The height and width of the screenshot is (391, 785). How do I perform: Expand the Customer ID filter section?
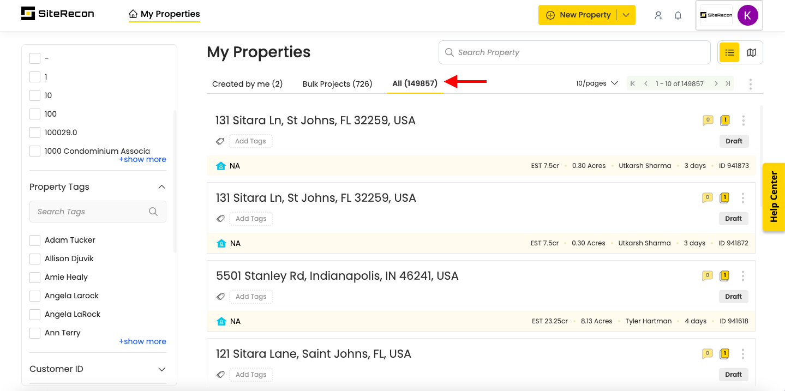pos(161,369)
